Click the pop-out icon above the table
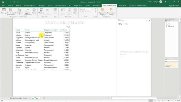The height and width of the screenshot is (102, 181). click(x=69, y=27)
